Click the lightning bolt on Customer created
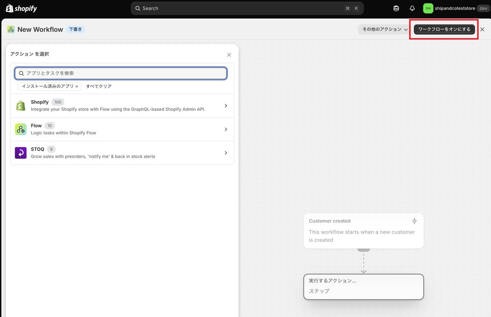Screen dimensions: 491x317 point(414,221)
